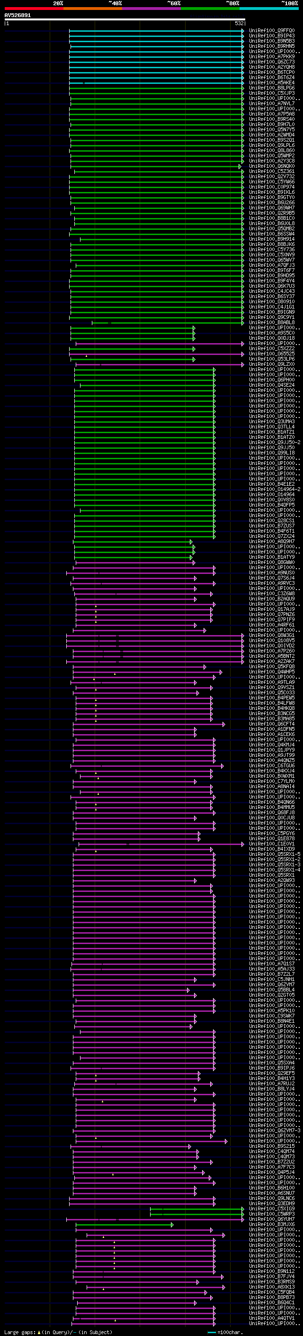The height and width of the screenshot is (1336, 303).
Task: Select hit UniRef100_Q9LZX0
Action: point(272,364)
